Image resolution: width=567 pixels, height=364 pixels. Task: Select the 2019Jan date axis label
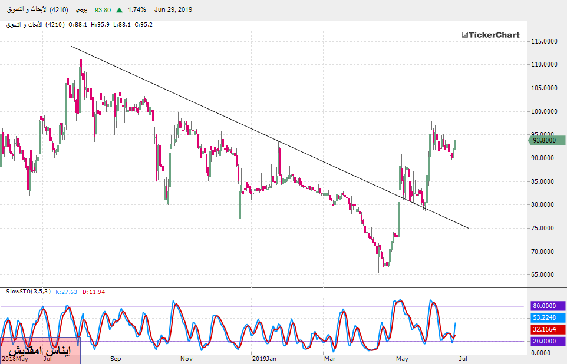click(x=264, y=358)
